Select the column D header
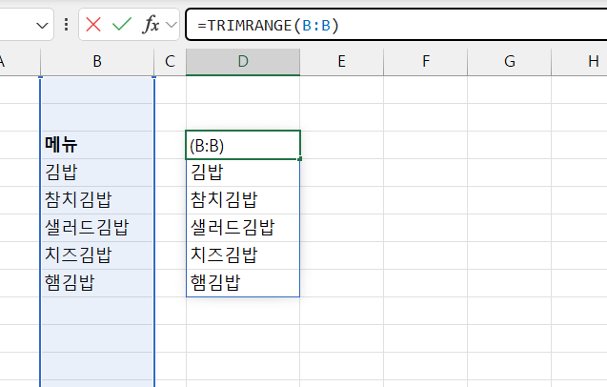607x387 pixels. [243, 62]
